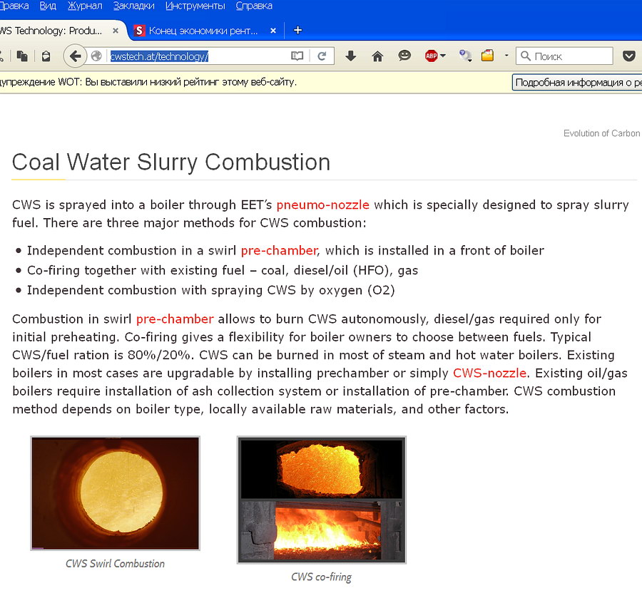Follow the CWS-nozzle link
This screenshot has height=598, width=642.
click(x=489, y=373)
